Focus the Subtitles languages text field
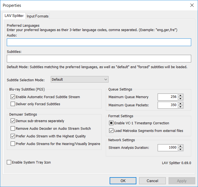The height and width of the screenshot is (187, 198). pyautogui.click(x=99, y=59)
